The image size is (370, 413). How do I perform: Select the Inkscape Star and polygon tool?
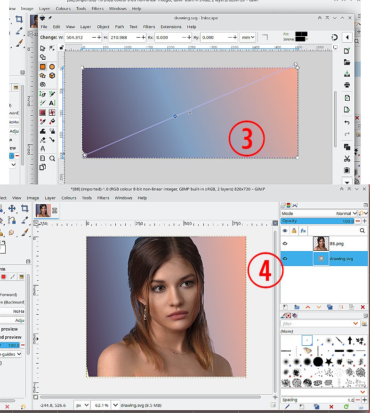point(43,76)
